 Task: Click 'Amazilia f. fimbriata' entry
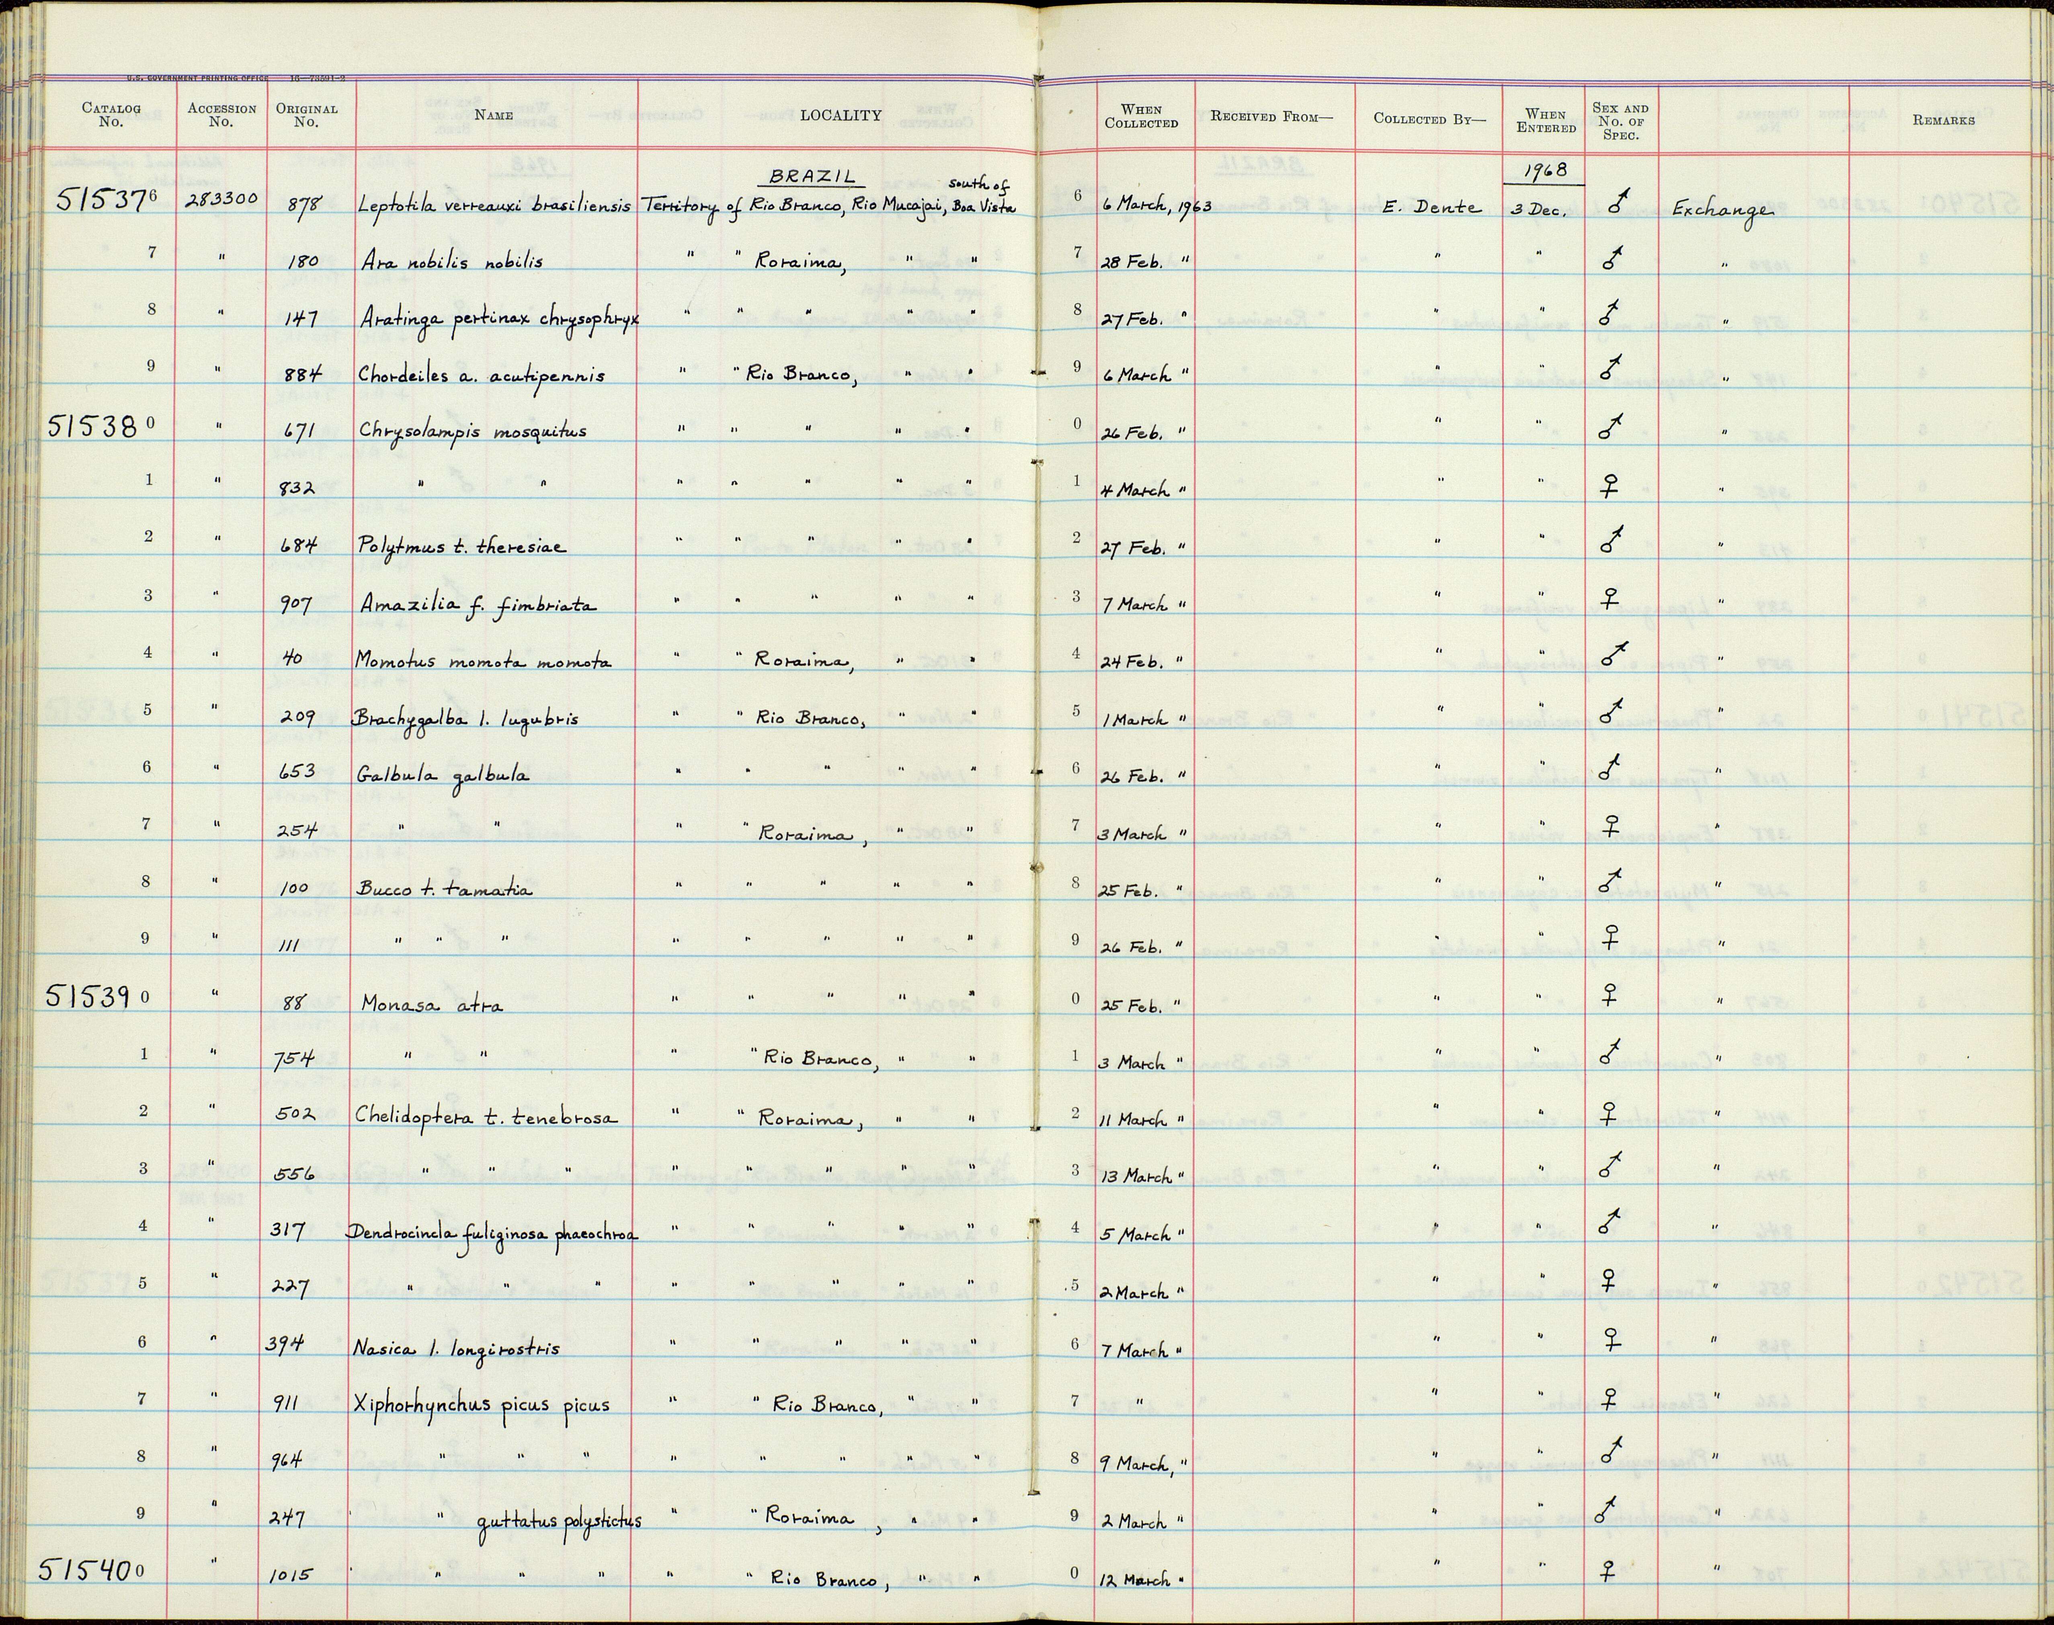tap(479, 605)
